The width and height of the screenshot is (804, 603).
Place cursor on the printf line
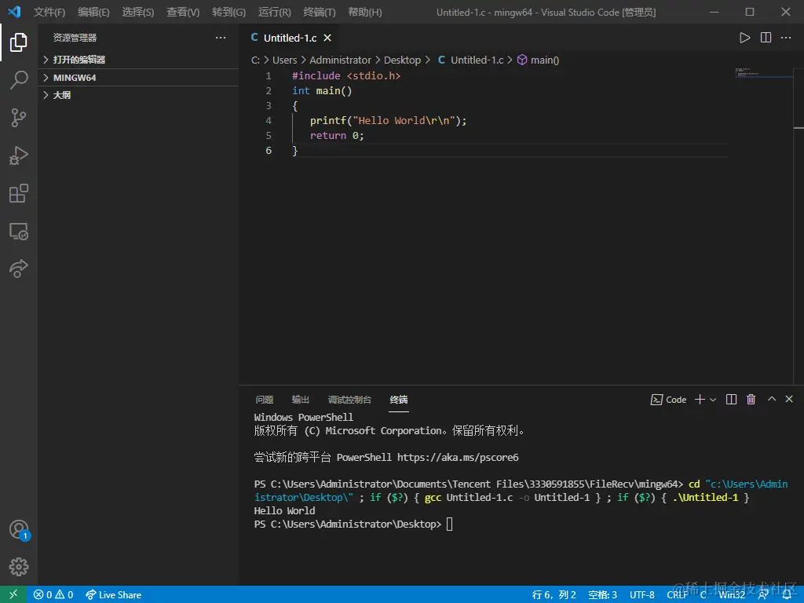(x=388, y=120)
